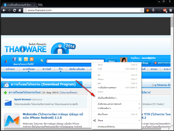Expand the view all programs plus box
The width and height of the screenshot is (174, 131).
pos(153,85)
